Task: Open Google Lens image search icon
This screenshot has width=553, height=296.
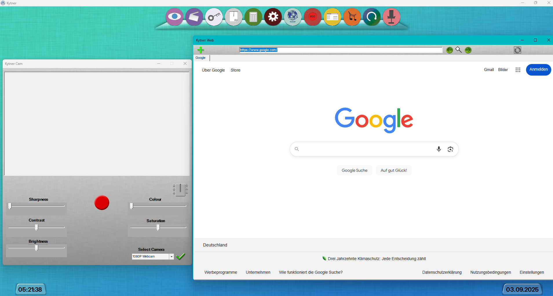Action: [450, 149]
